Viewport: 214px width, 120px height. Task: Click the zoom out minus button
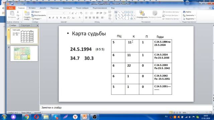pyautogui.click(x=189, y=113)
